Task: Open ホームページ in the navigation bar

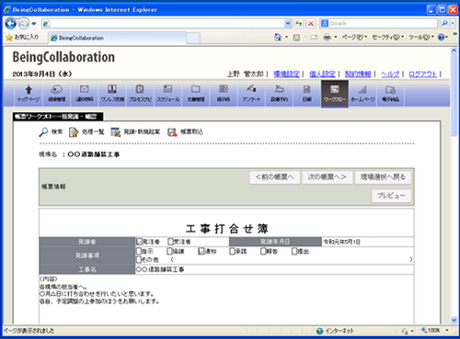Action: [x=362, y=94]
